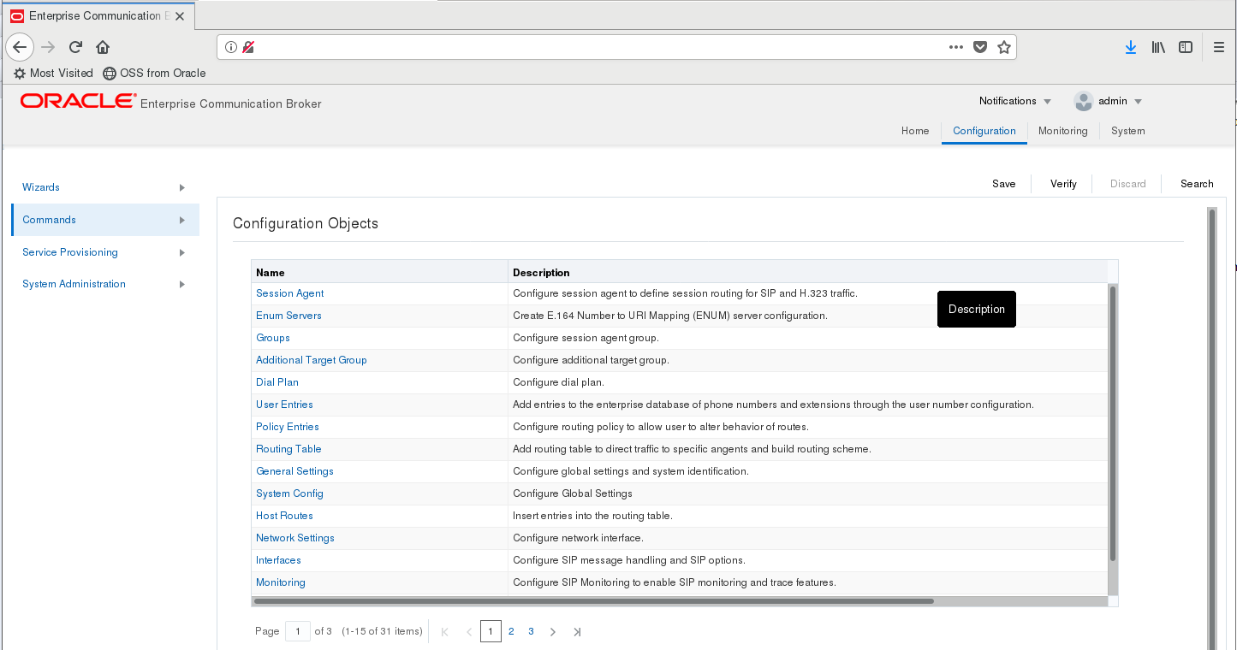The width and height of the screenshot is (1237, 650).
Task: Click the browser back arrow
Action: [20, 48]
